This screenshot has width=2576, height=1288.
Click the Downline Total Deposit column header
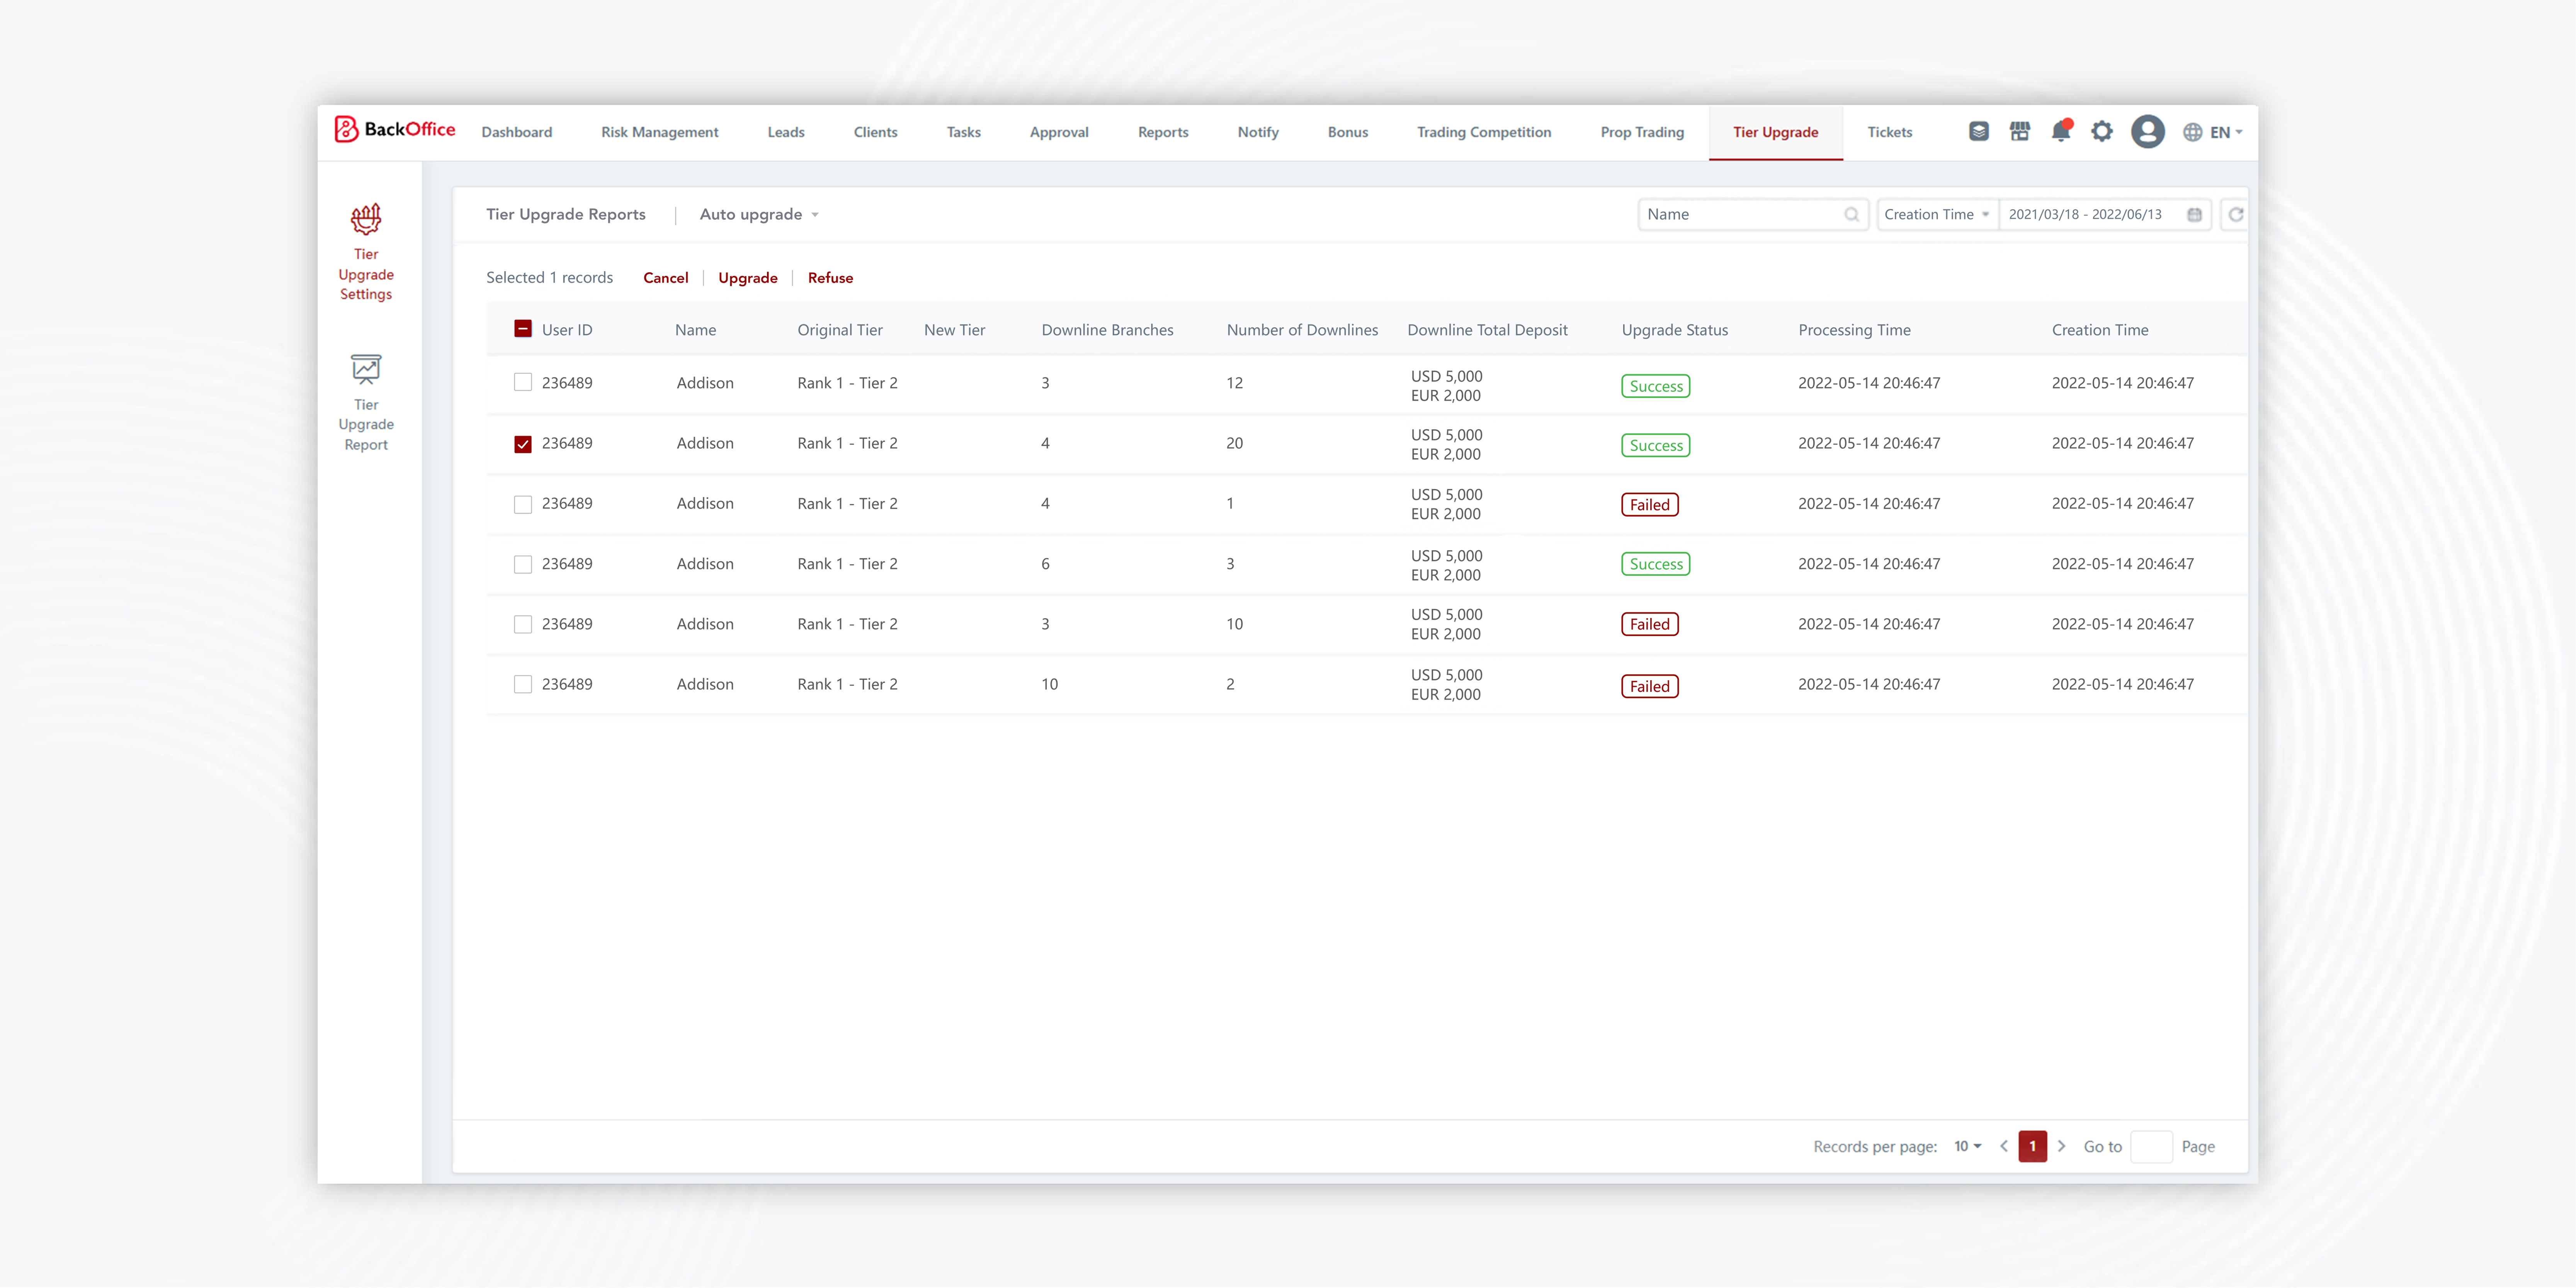[1487, 330]
